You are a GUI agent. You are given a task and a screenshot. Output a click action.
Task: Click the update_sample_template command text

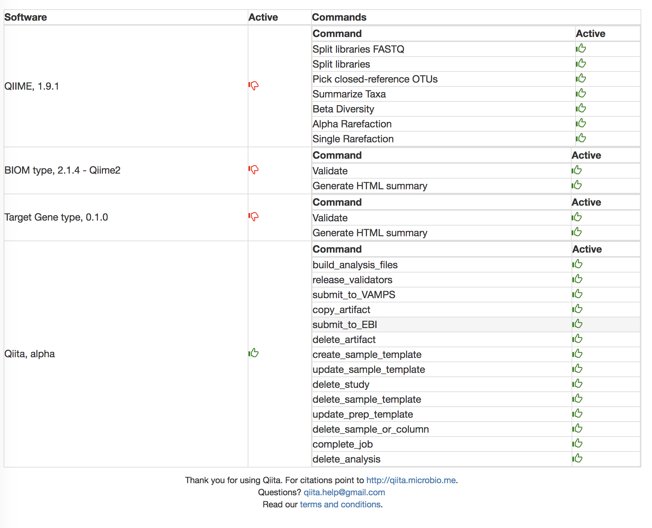[x=369, y=369]
